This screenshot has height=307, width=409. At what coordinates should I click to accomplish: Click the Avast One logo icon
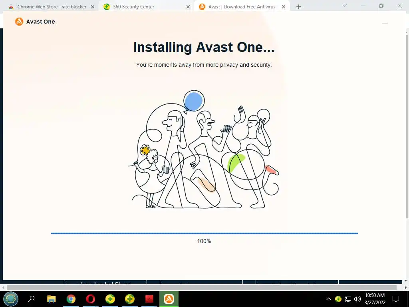pyautogui.click(x=19, y=22)
